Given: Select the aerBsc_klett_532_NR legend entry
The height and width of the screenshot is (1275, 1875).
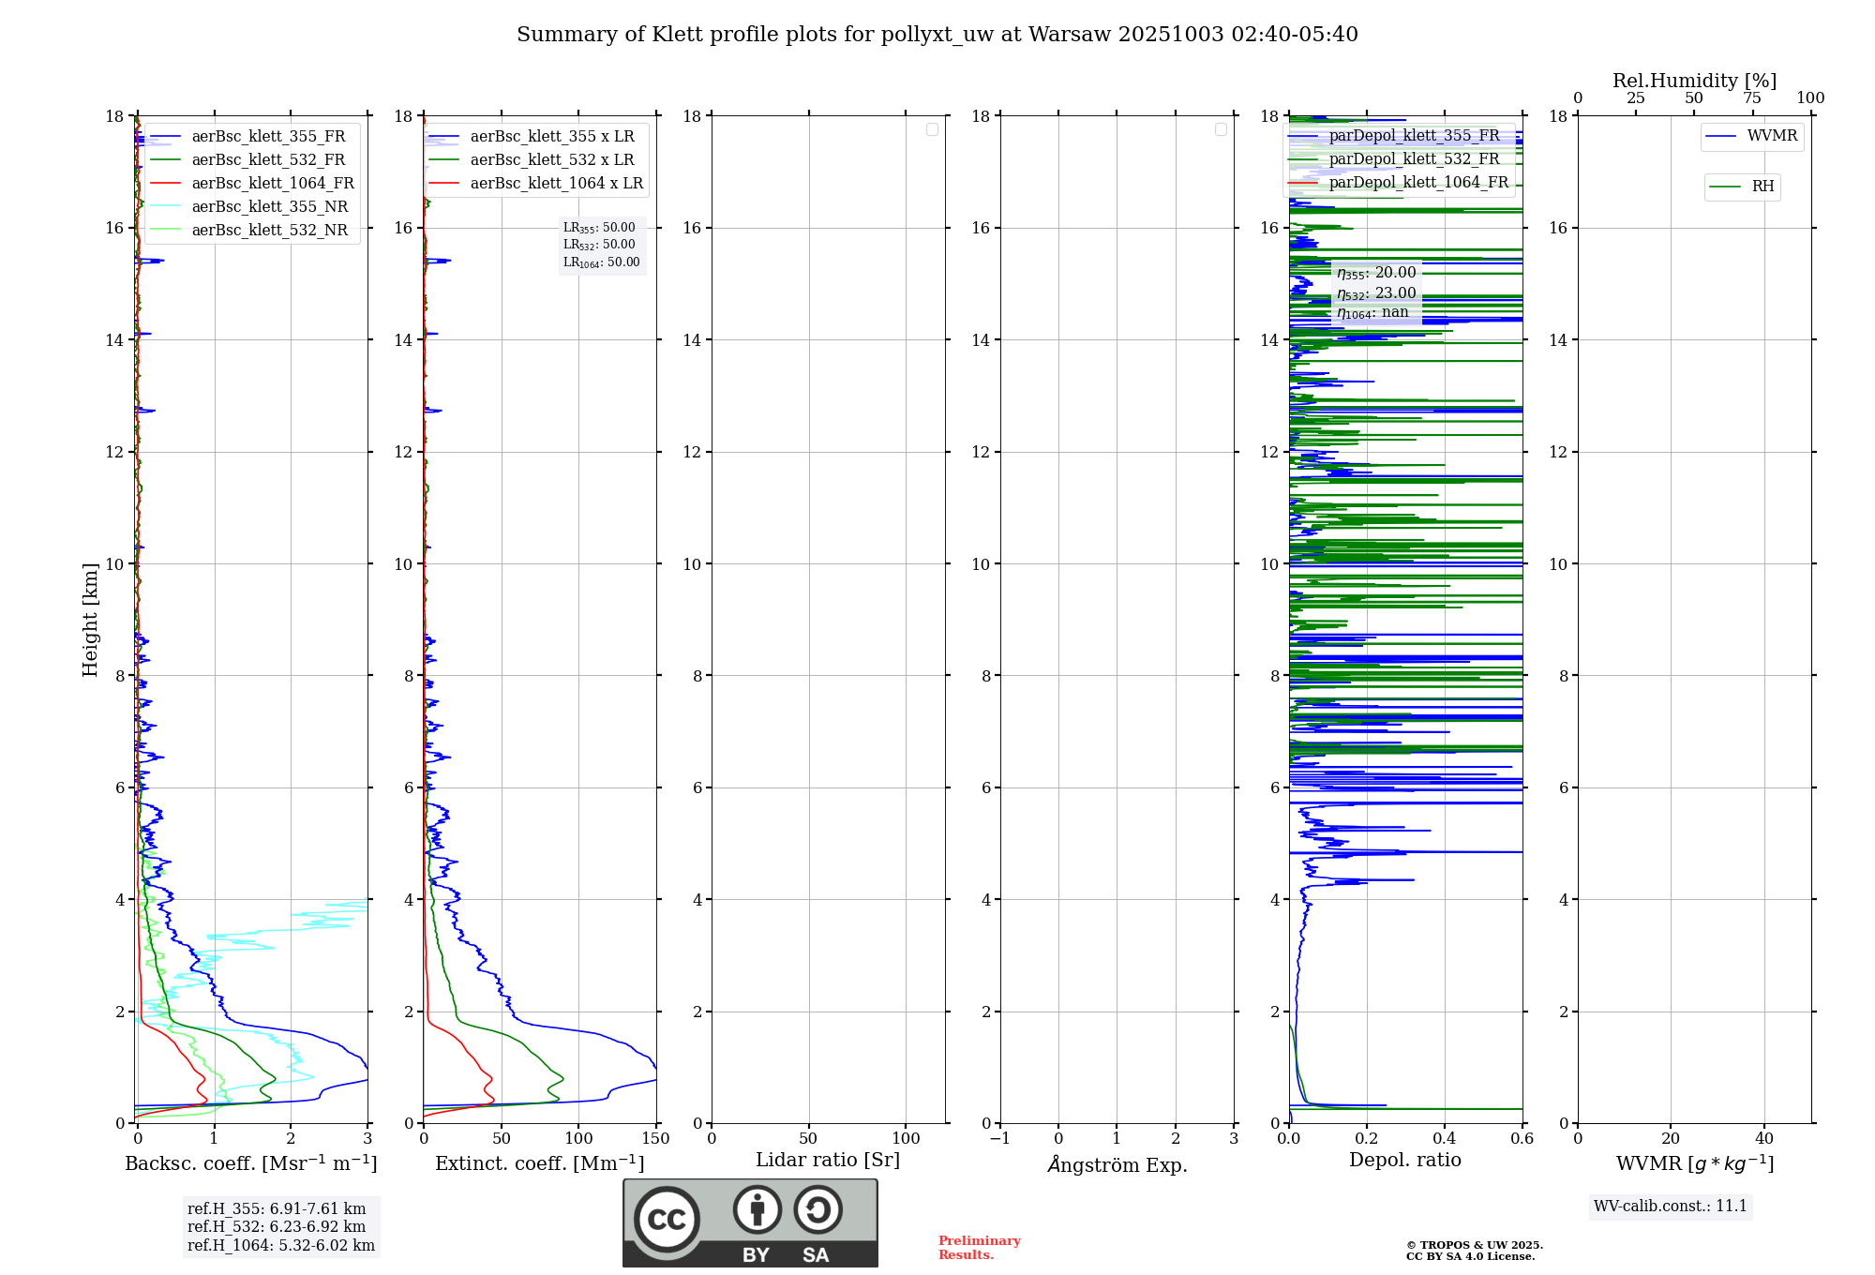Looking at the screenshot, I should [x=269, y=231].
